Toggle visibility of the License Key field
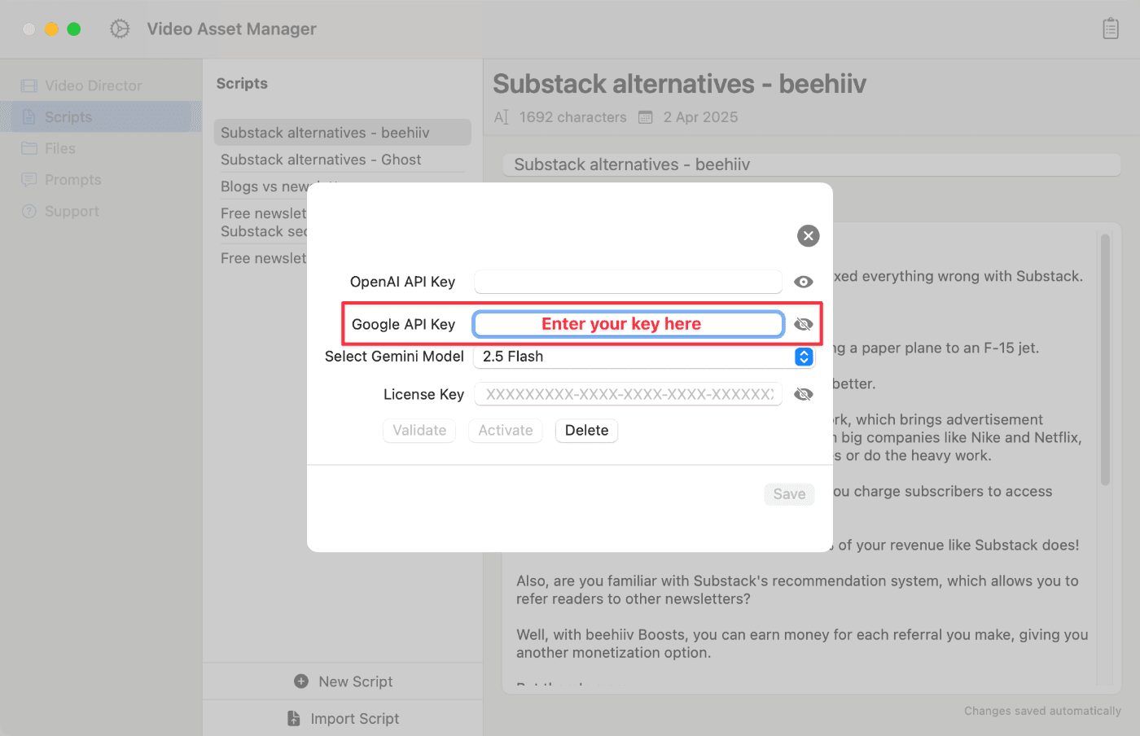Screen dimensions: 1140x736 click(x=804, y=393)
